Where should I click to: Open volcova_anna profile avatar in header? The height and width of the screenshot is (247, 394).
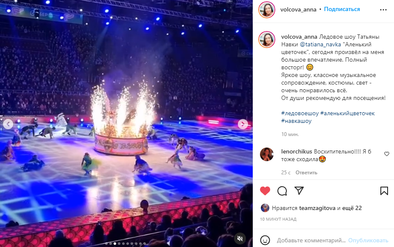267,10
